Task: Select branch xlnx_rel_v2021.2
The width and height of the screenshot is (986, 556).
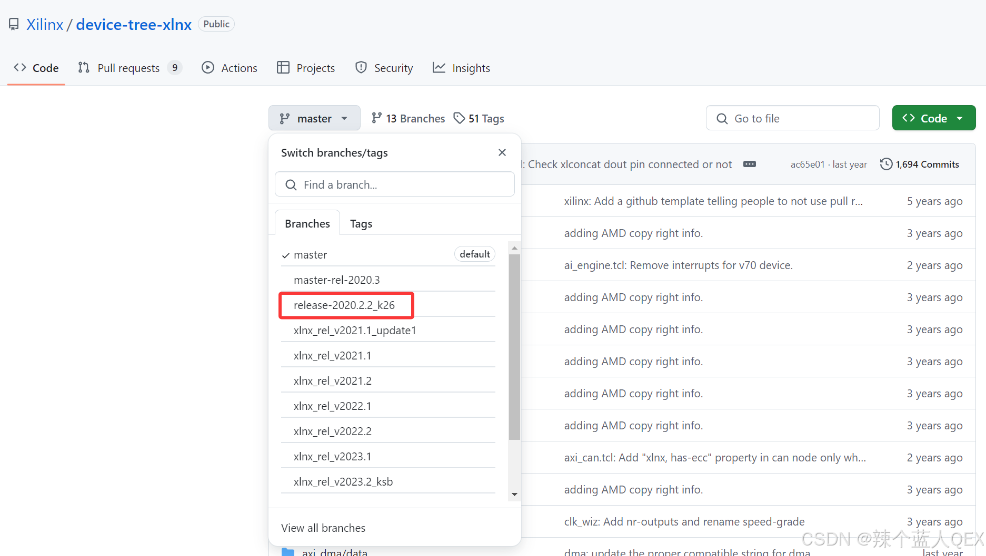Action: point(388,380)
